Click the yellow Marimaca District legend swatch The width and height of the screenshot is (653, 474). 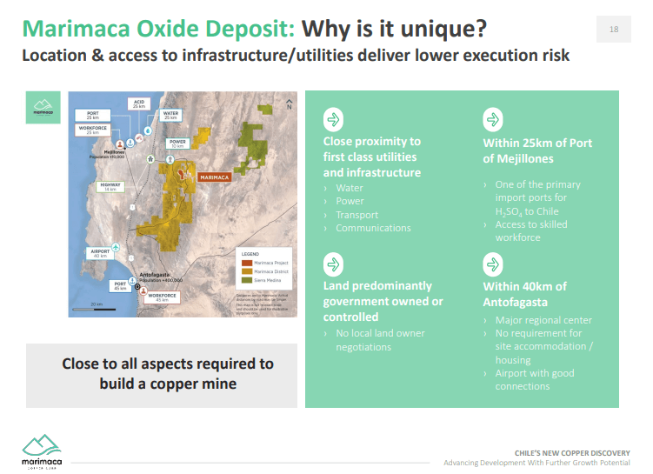(x=247, y=271)
